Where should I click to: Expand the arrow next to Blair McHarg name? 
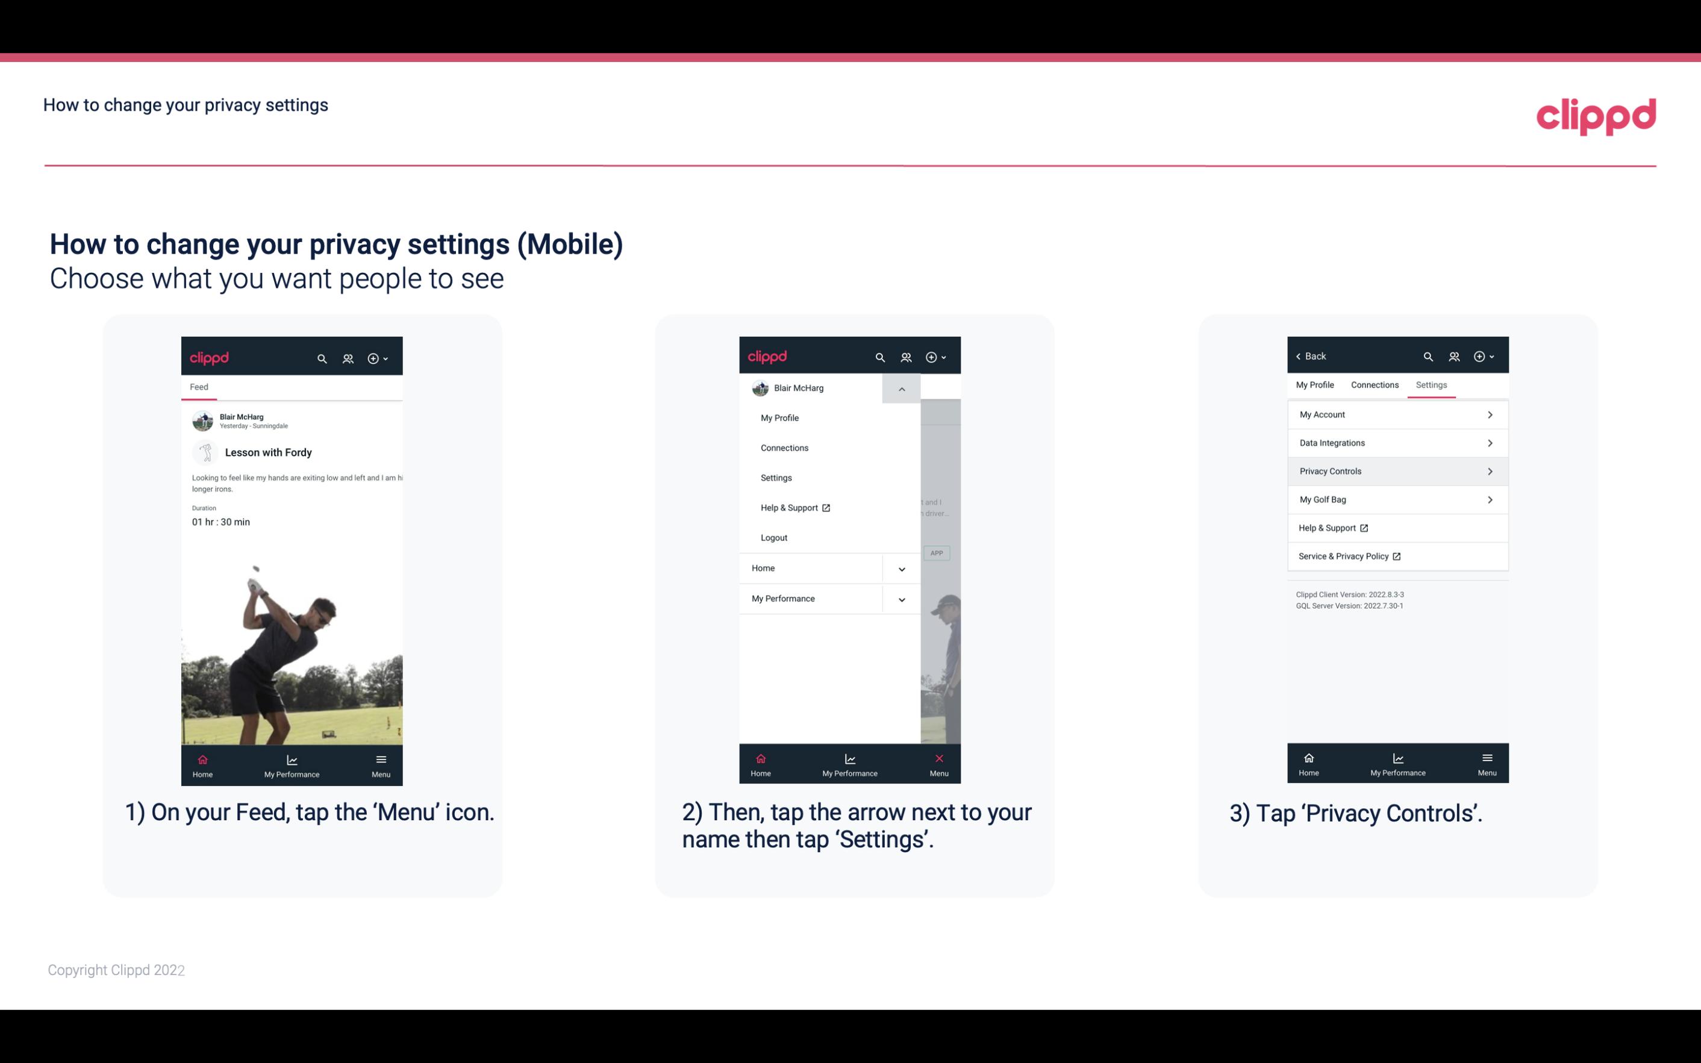[x=901, y=387]
